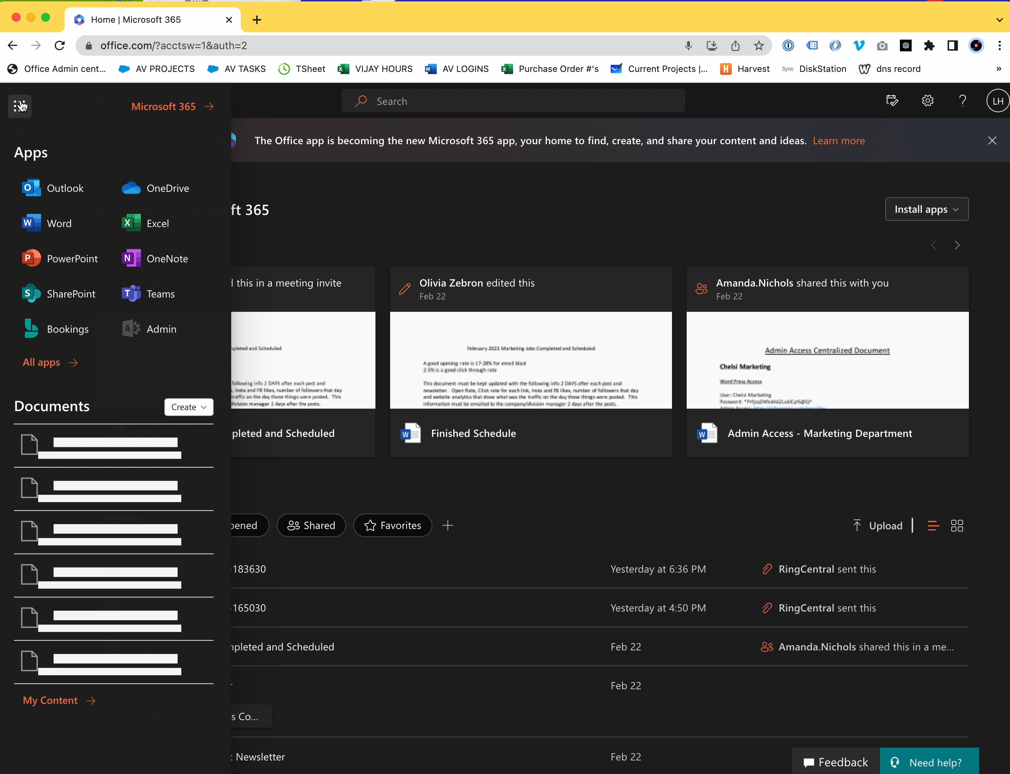The width and height of the screenshot is (1010, 774).
Task: Open the All apps link
Action: [50, 362]
